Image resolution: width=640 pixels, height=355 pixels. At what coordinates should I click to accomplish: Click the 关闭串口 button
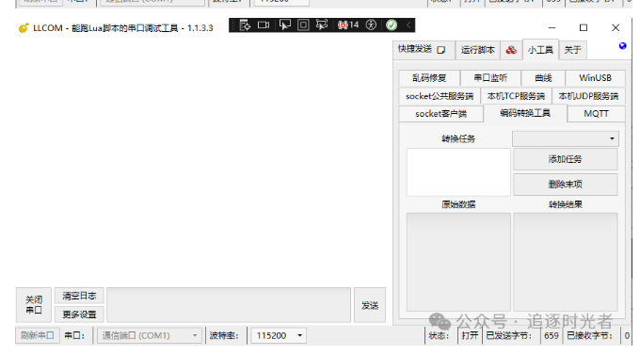tap(34, 305)
